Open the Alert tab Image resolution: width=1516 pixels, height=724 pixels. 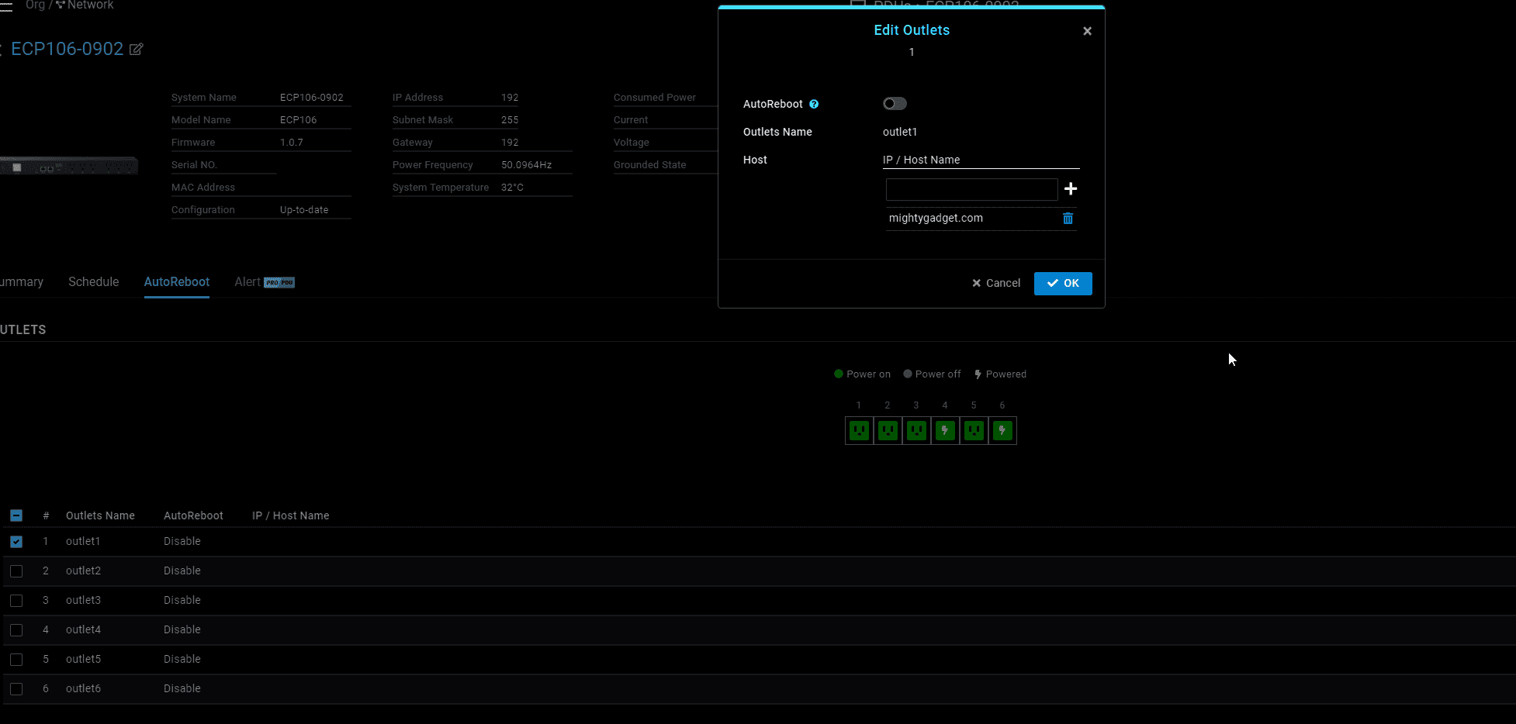247,282
